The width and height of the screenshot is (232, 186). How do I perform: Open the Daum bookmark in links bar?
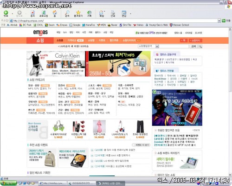point(50,25)
